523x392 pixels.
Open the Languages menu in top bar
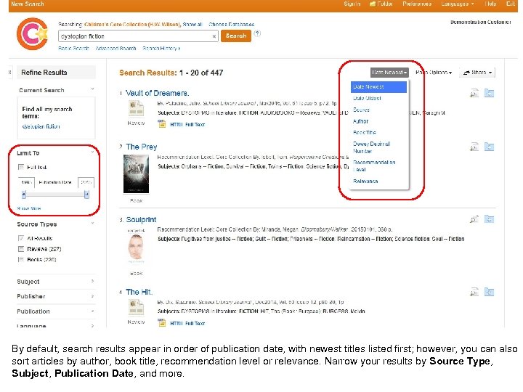[458, 4]
